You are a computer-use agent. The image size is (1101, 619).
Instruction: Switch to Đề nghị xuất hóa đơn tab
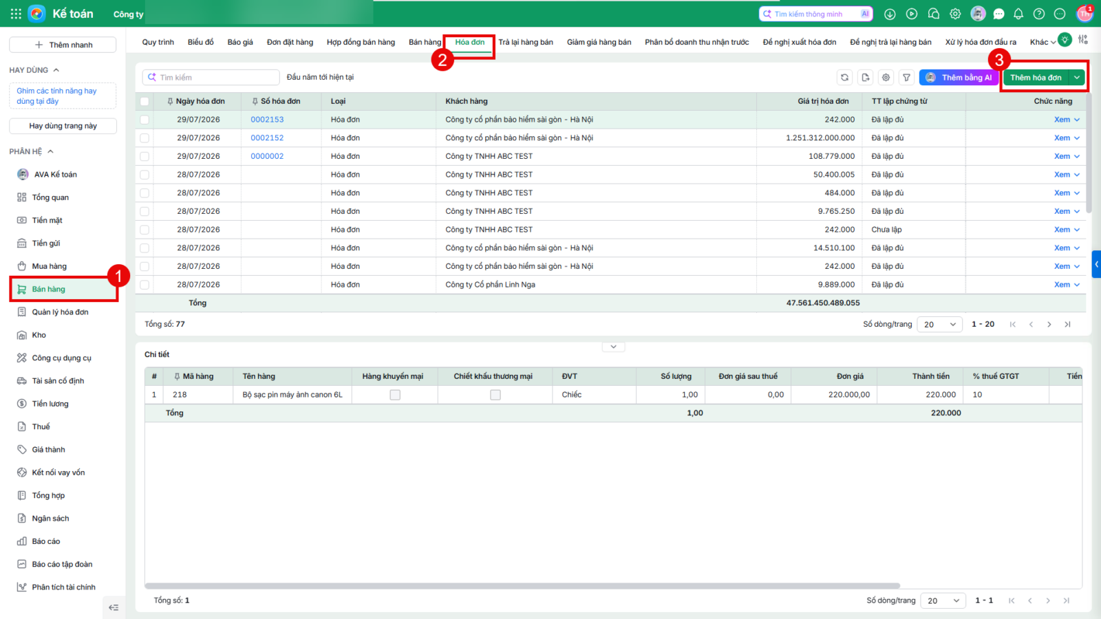click(800, 42)
